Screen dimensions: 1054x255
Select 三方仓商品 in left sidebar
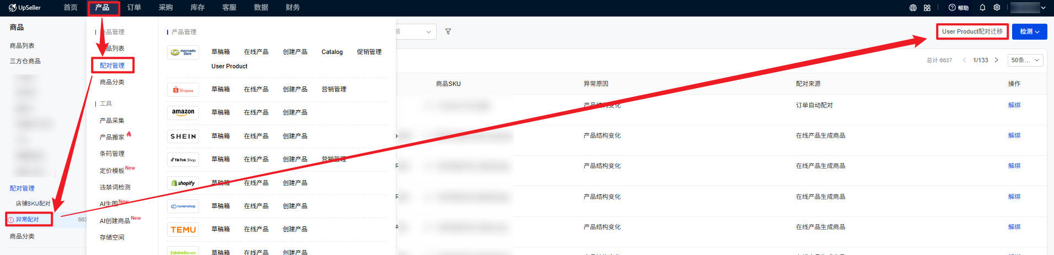tap(25, 61)
